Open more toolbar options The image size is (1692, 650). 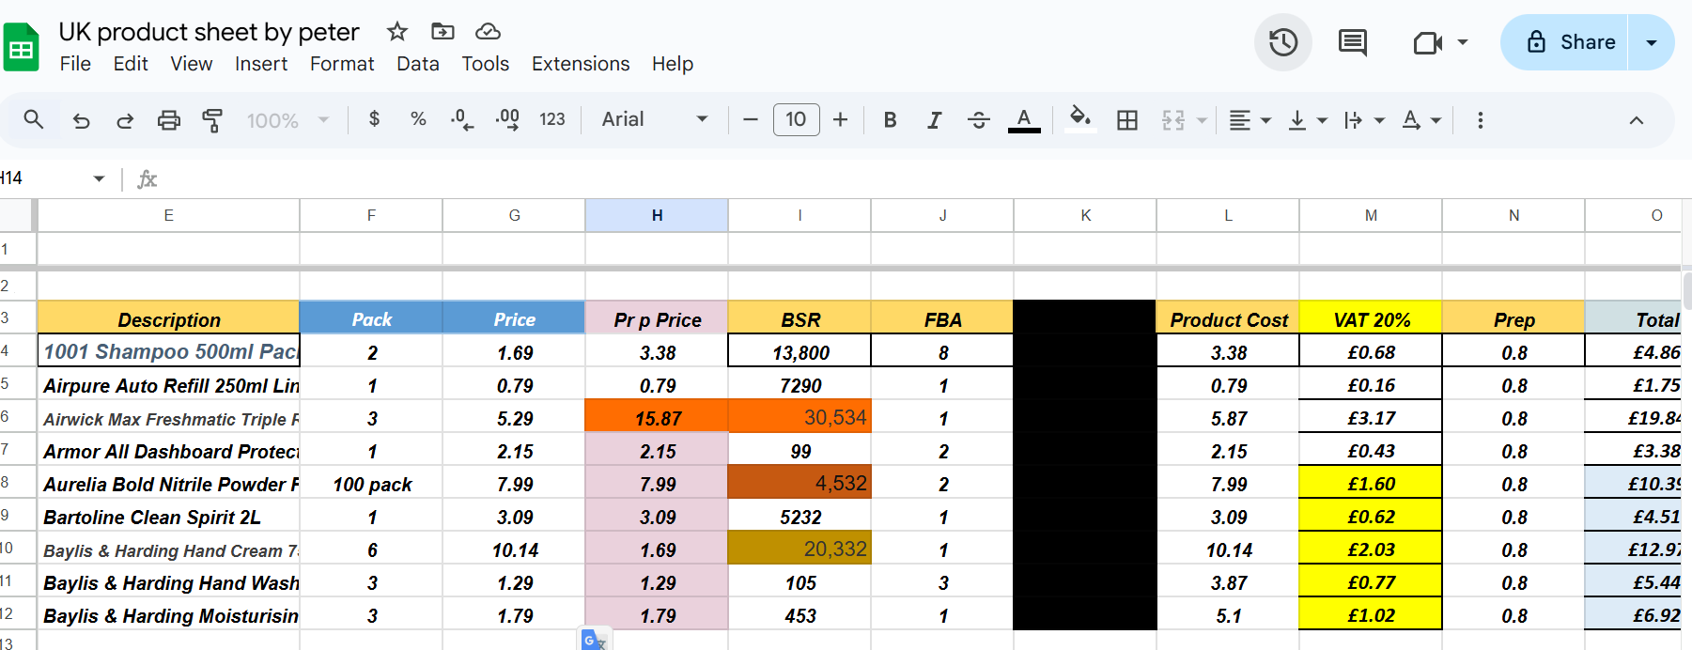coord(1481,120)
